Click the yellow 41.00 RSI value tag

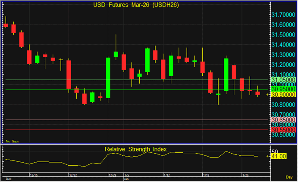pos(277,157)
